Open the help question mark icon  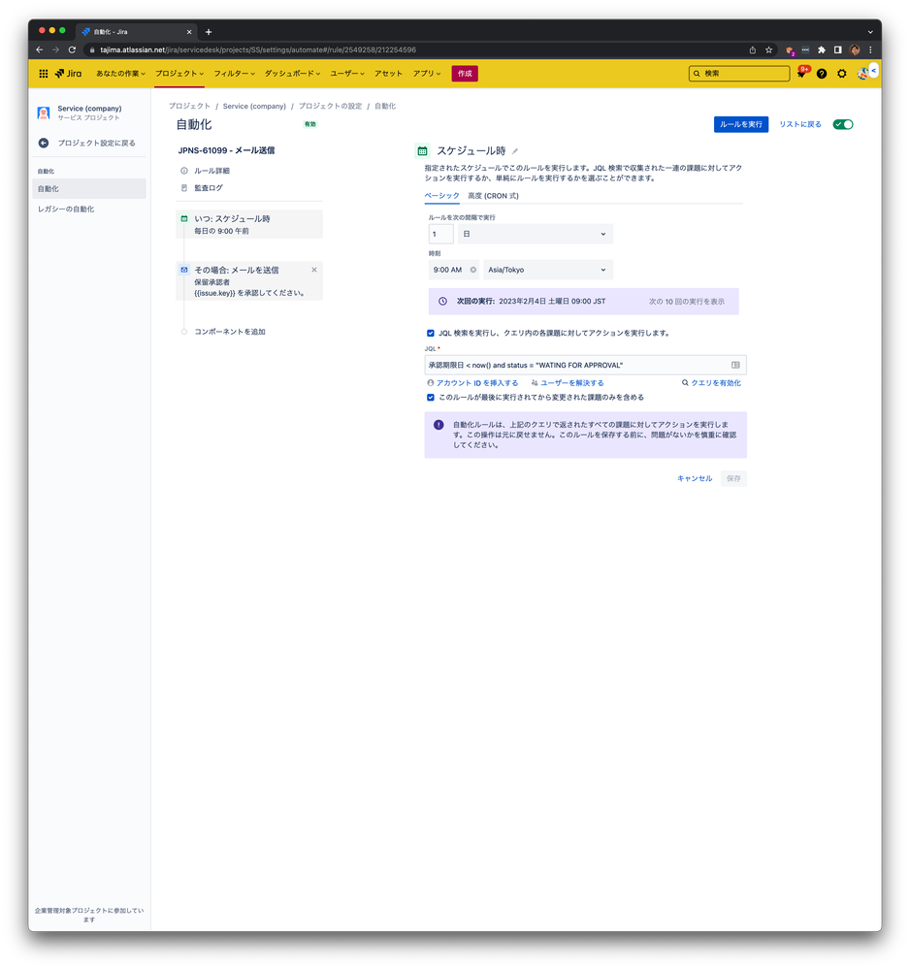821,73
